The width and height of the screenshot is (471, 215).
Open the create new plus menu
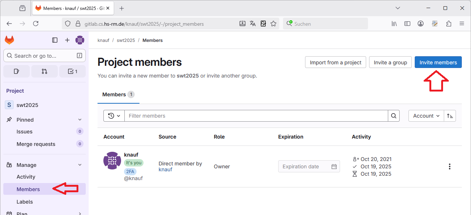pyautogui.click(x=67, y=40)
